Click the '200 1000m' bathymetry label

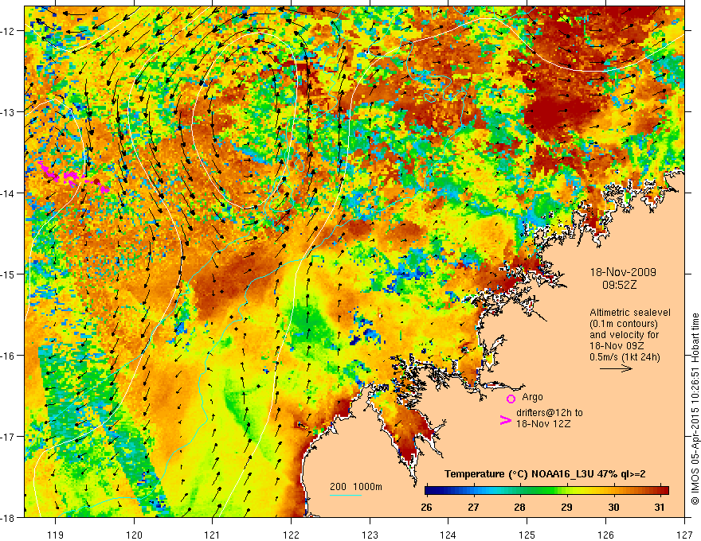(x=356, y=487)
